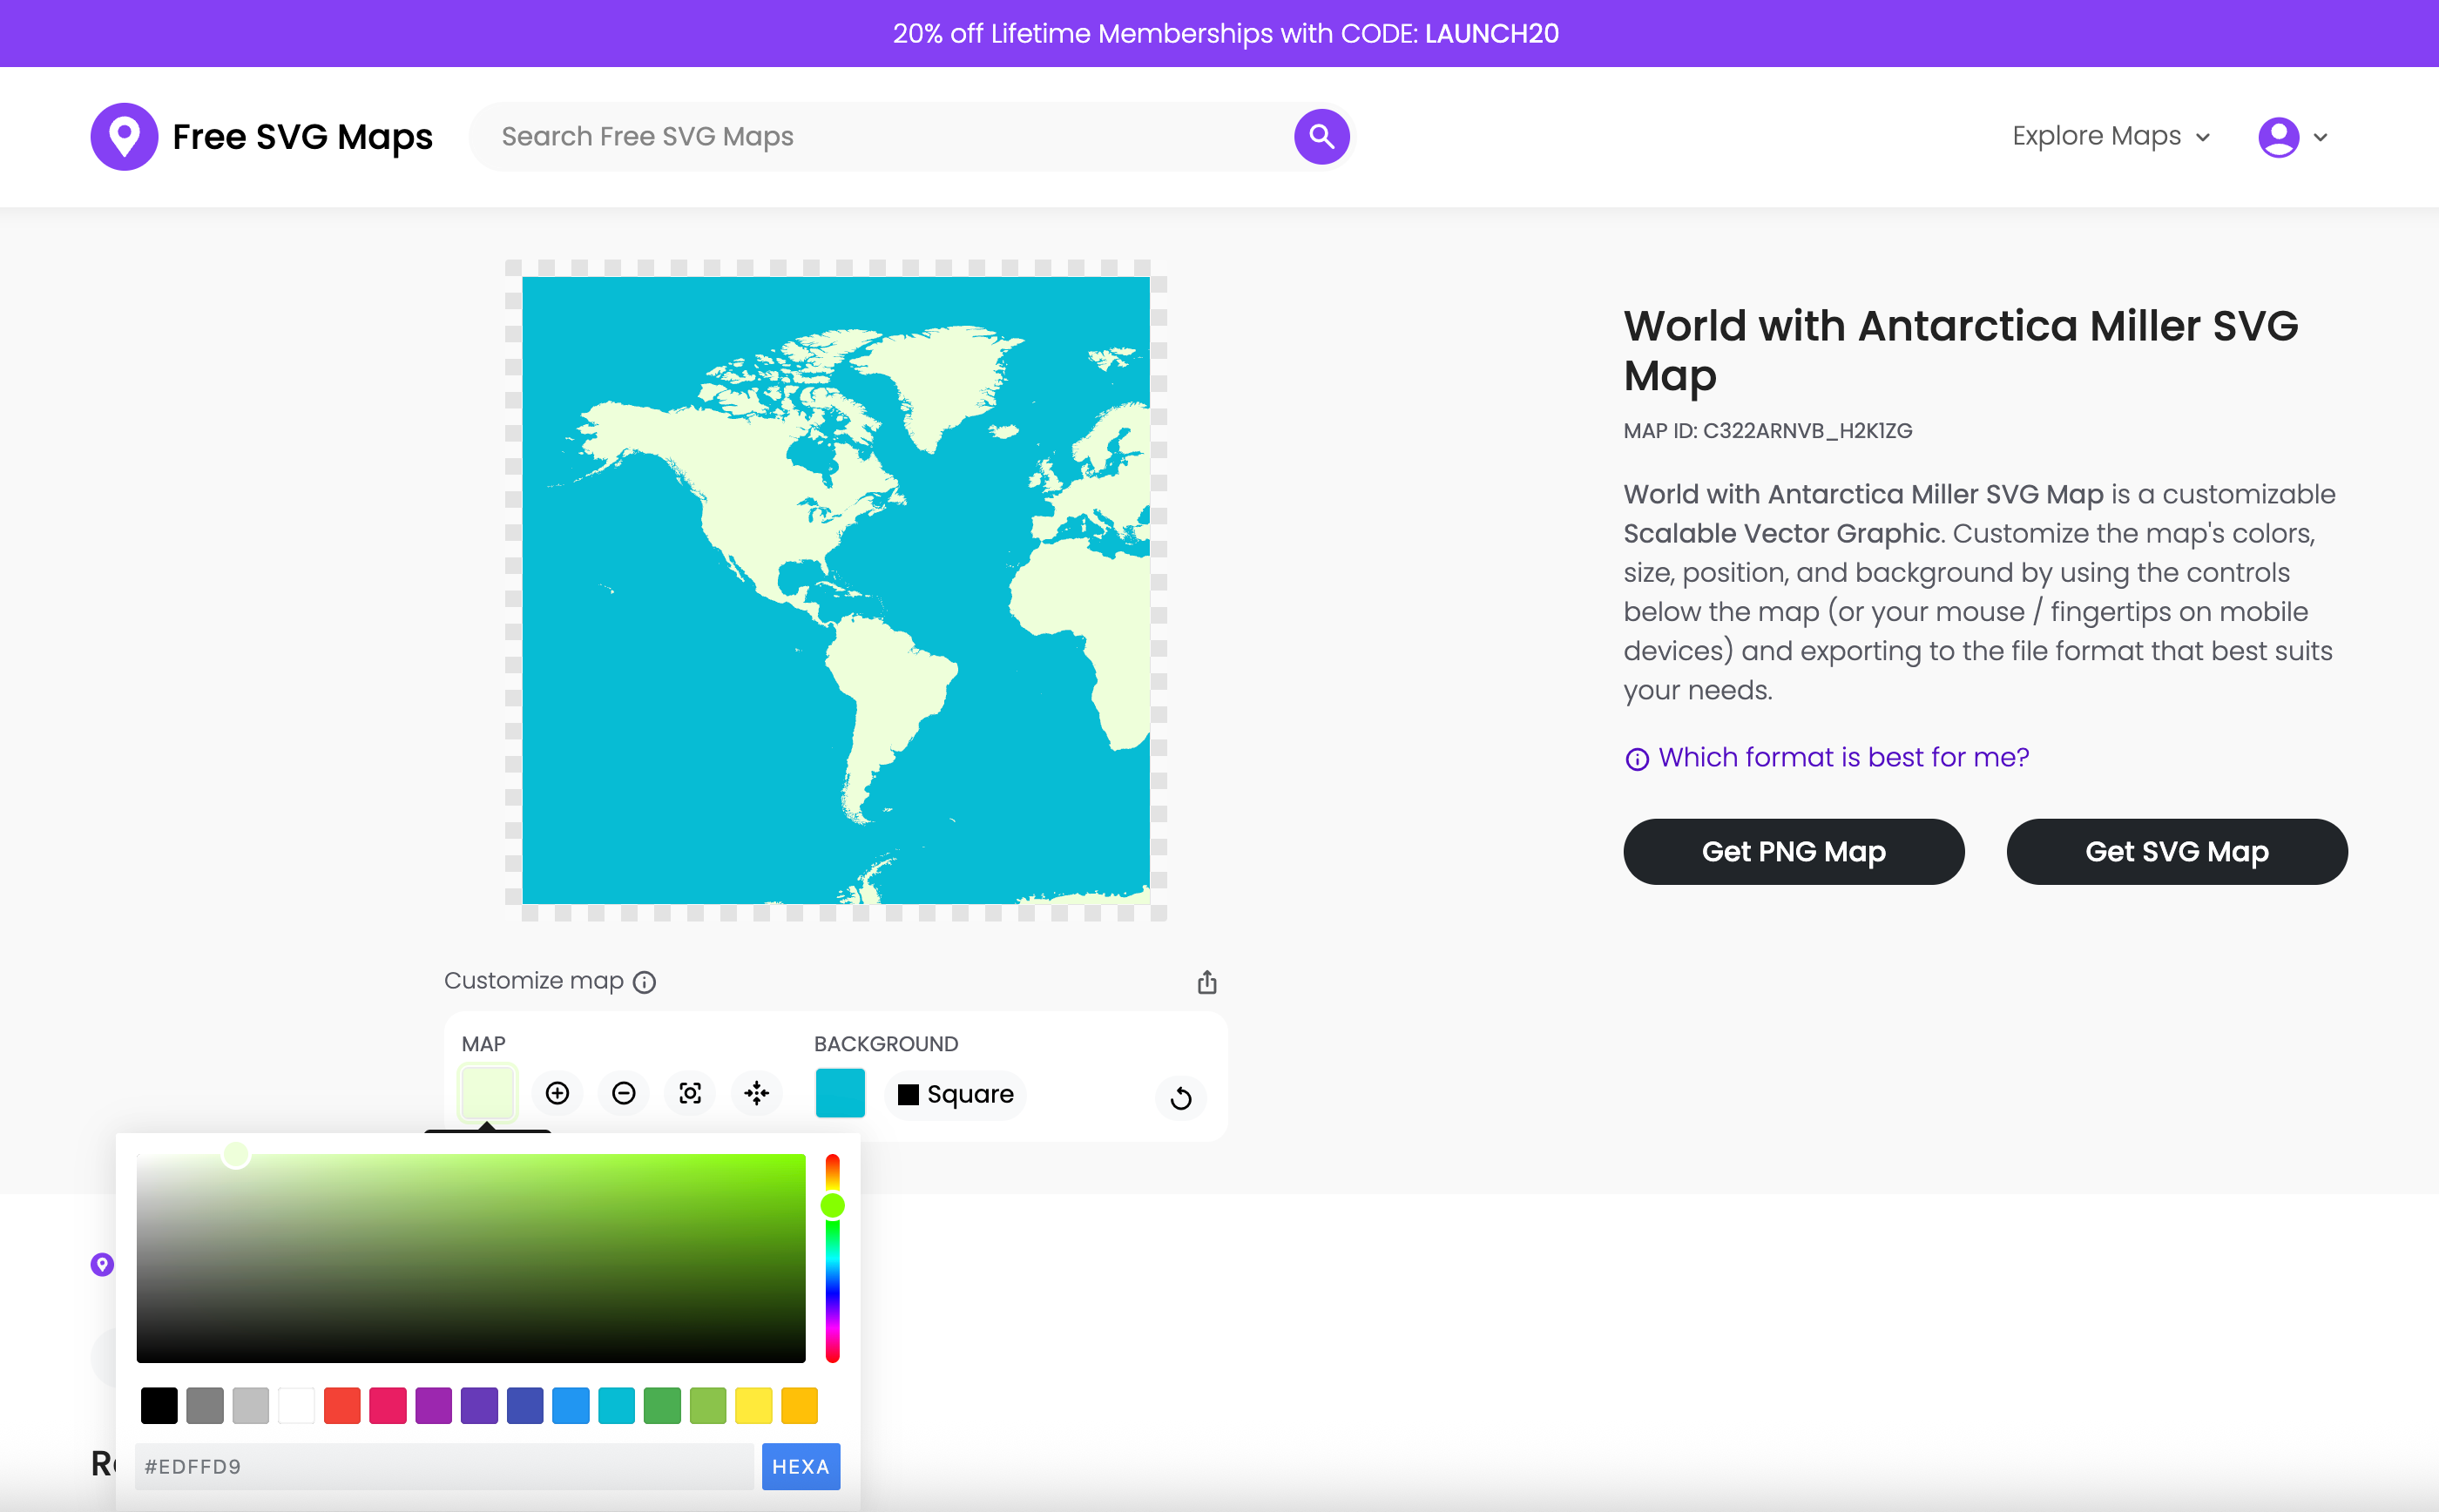Click the #EDFFD9 hex input field
Image resolution: width=2439 pixels, height=1512 pixels.
tap(443, 1466)
